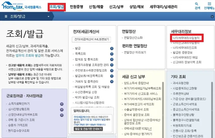Click the Hometax logo
This screenshot has width=215, height=138.
click(21, 6)
